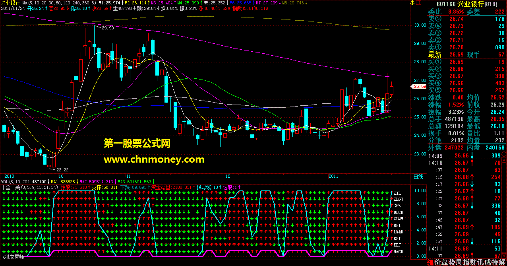Click the 601166 兴业银行 stock title
The image size is (507, 266).
[467, 4]
